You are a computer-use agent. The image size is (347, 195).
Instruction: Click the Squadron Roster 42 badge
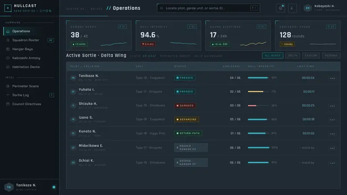pos(51,40)
